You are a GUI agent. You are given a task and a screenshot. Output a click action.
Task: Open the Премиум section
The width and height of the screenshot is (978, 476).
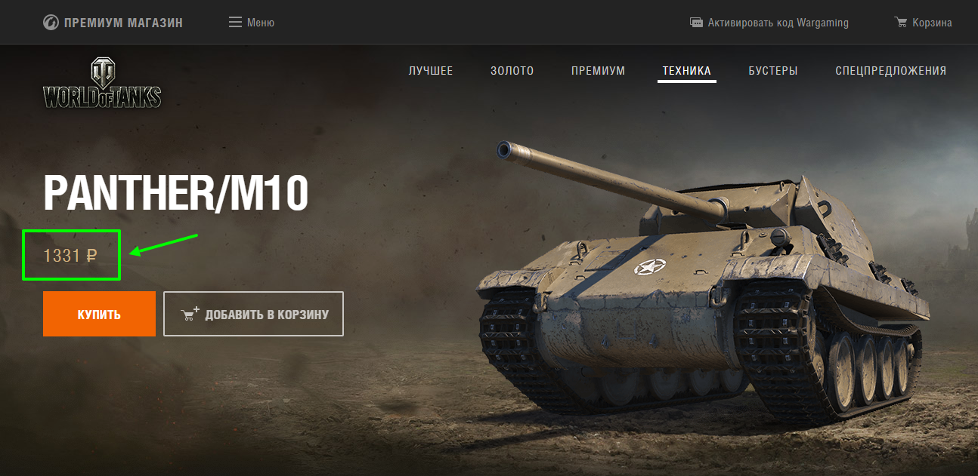[x=599, y=71]
